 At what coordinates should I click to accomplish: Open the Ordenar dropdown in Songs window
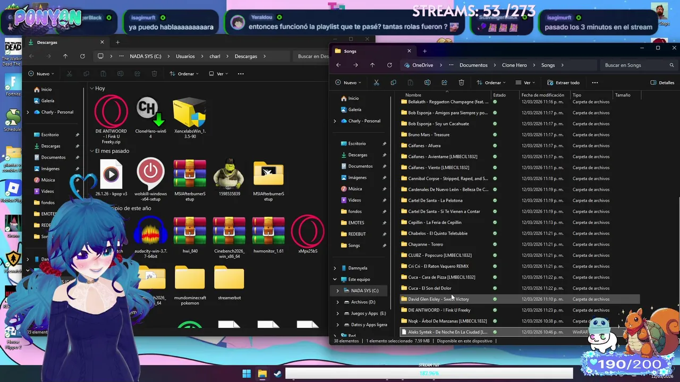click(x=492, y=83)
